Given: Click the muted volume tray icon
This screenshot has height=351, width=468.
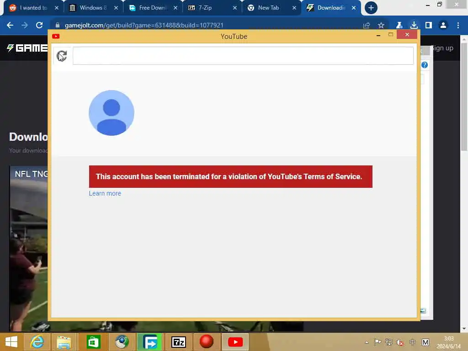Looking at the screenshot, I should click(x=400, y=342).
